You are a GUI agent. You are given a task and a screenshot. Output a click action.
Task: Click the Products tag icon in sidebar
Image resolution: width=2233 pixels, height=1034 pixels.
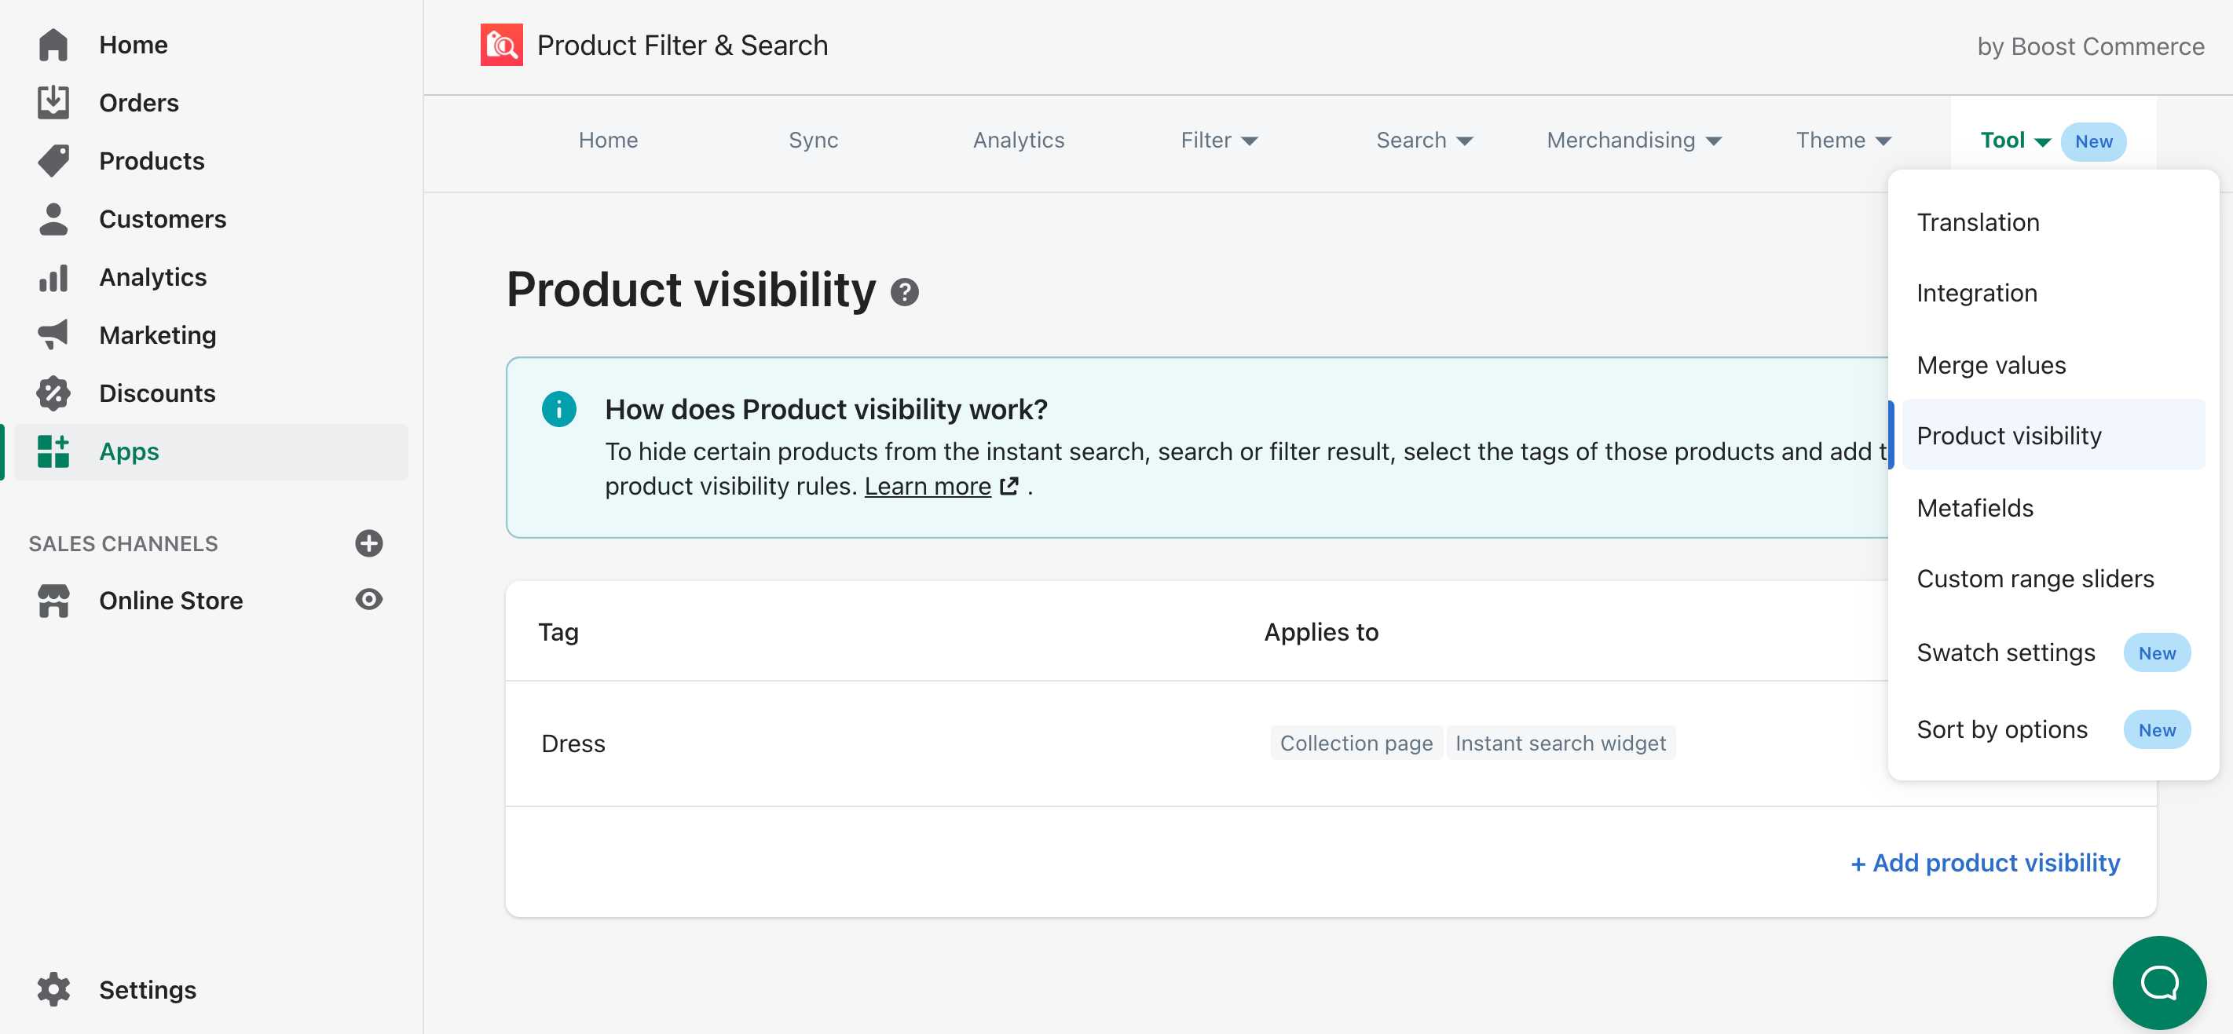(53, 160)
